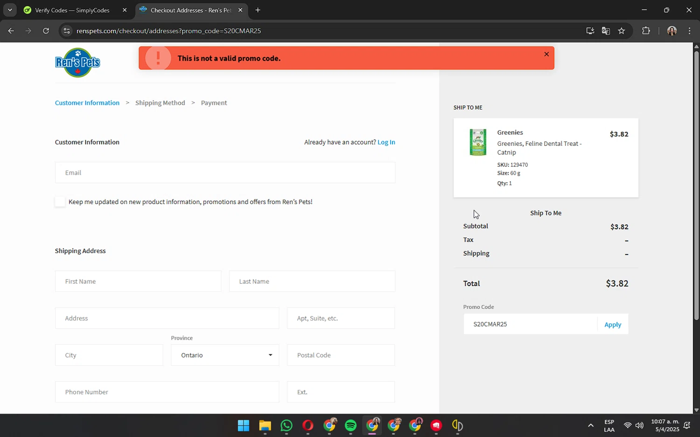Go to Payment step

pyautogui.click(x=214, y=103)
